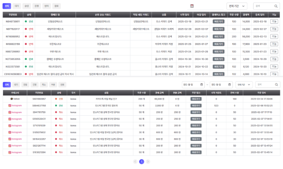Select the 승인 tab above the campaign table

pyautogui.click(x=26, y=6)
